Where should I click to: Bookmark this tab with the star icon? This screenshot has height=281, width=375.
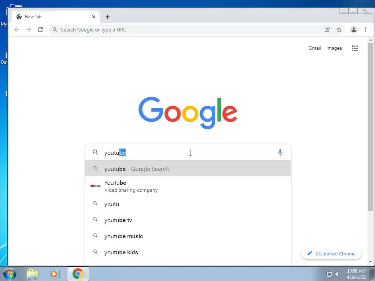[x=339, y=30]
